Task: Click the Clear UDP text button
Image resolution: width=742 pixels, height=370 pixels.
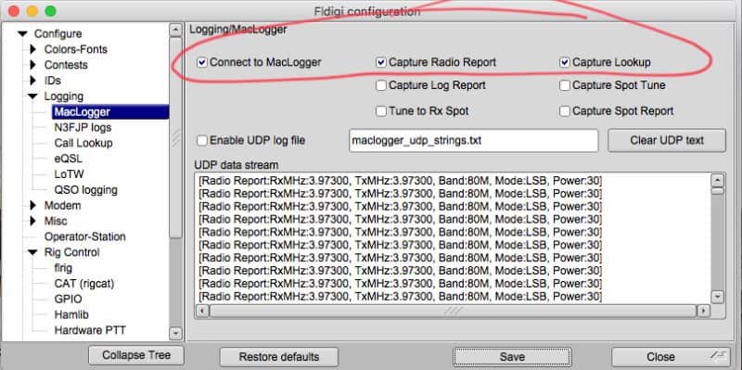Action: pos(666,141)
